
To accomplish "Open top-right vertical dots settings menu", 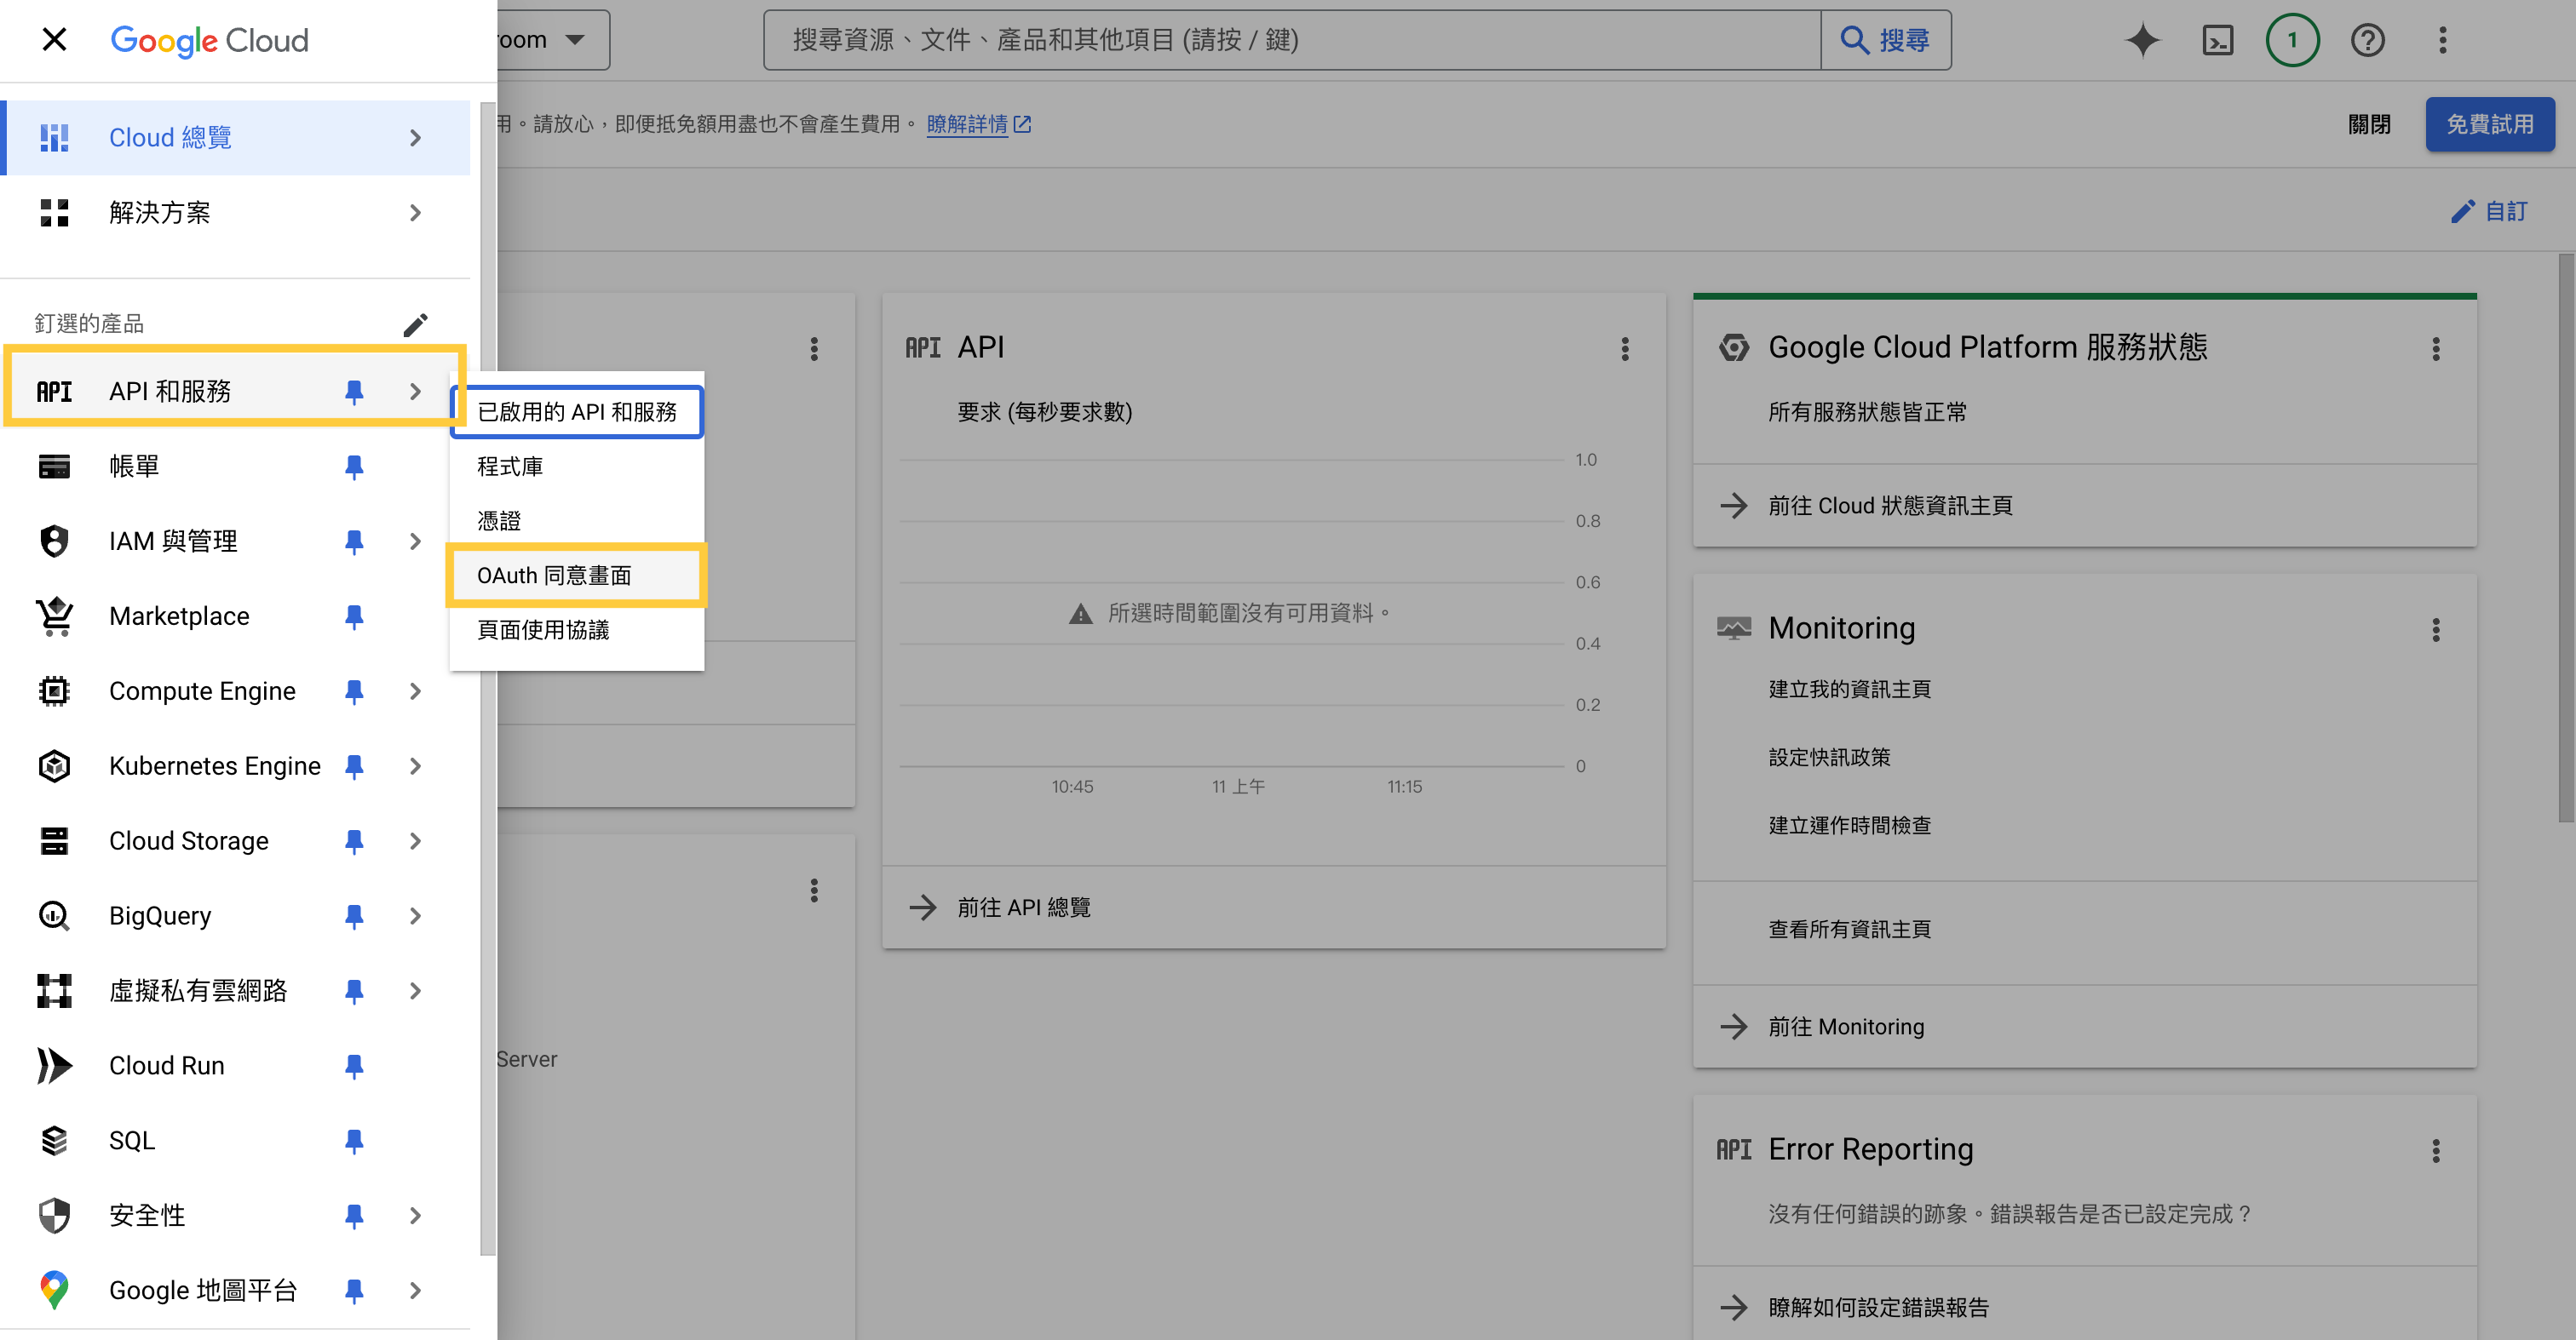I will tap(2442, 40).
